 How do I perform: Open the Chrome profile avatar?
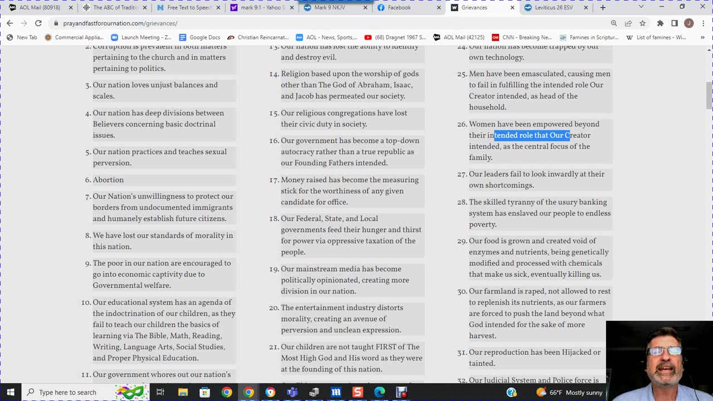click(x=689, y=23)
